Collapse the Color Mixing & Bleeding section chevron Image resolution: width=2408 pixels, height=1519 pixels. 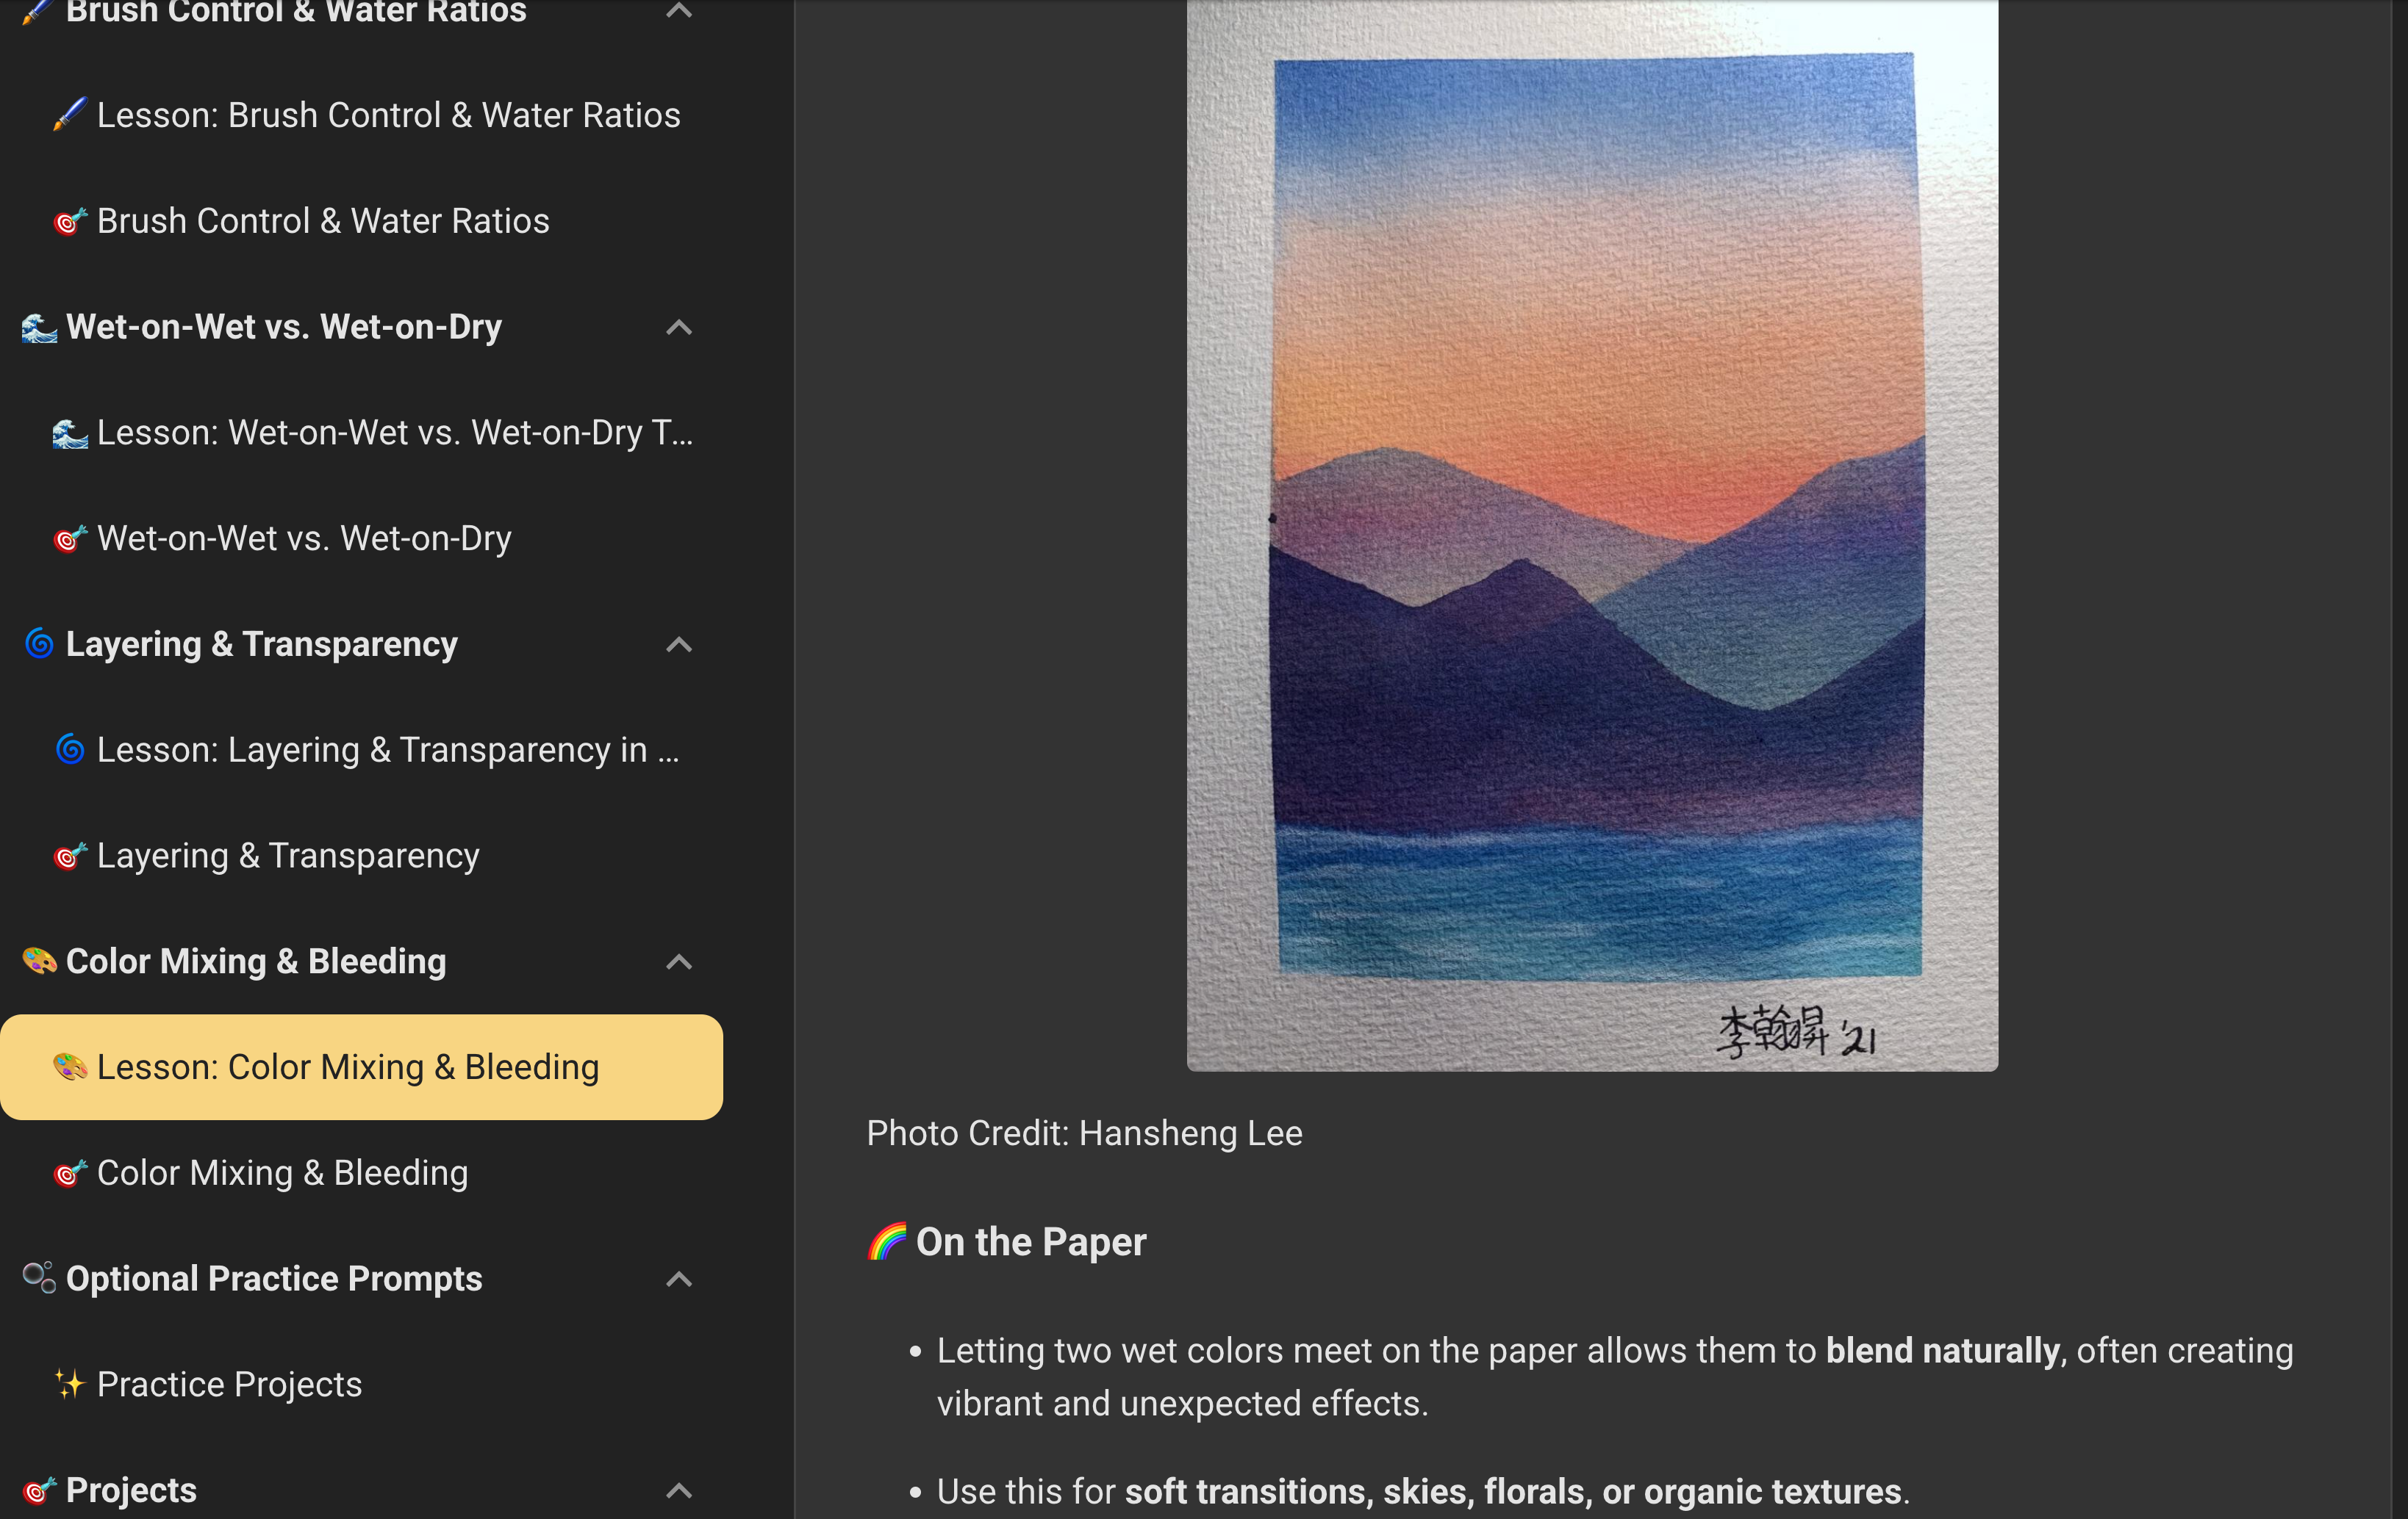coord(679,961)
